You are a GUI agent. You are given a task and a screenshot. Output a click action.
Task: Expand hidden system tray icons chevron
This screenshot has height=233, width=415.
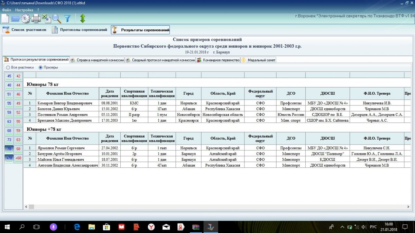point(342,227)
